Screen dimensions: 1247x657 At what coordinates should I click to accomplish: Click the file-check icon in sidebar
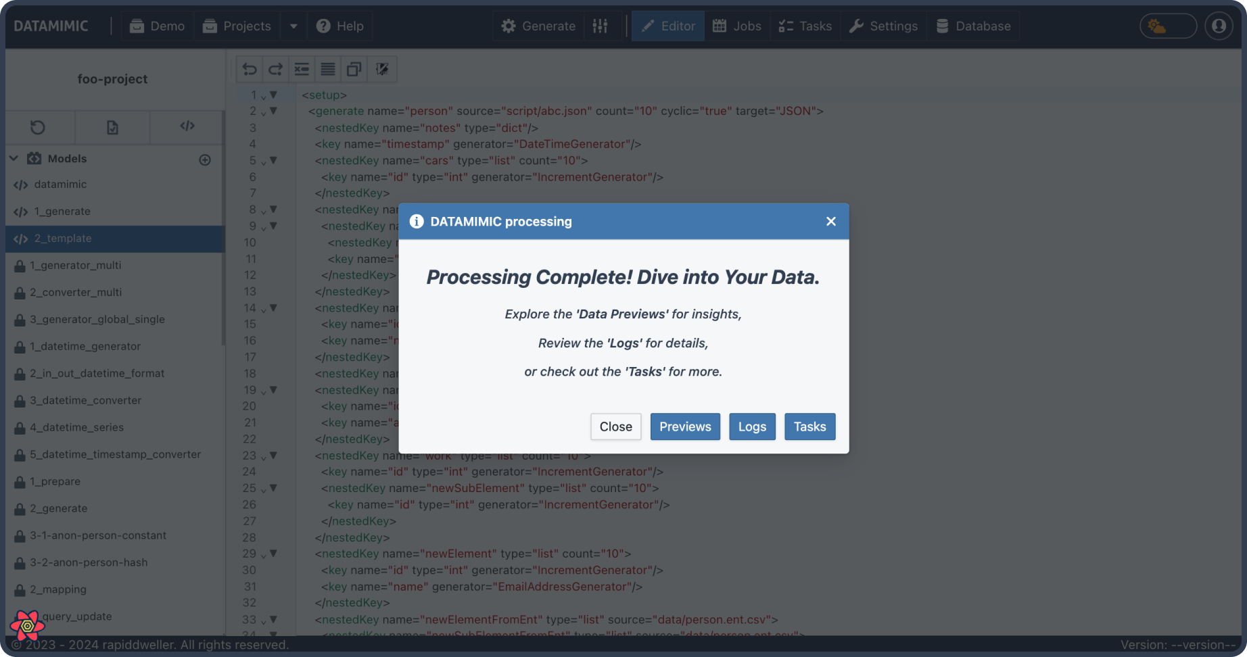pos(112,127)
